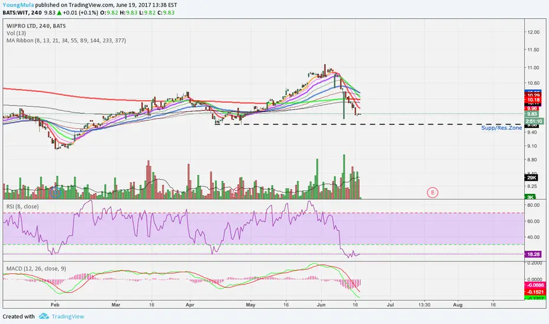Click the 12.00 price axis label
The image size is (549, 324).
click(534, 32)
